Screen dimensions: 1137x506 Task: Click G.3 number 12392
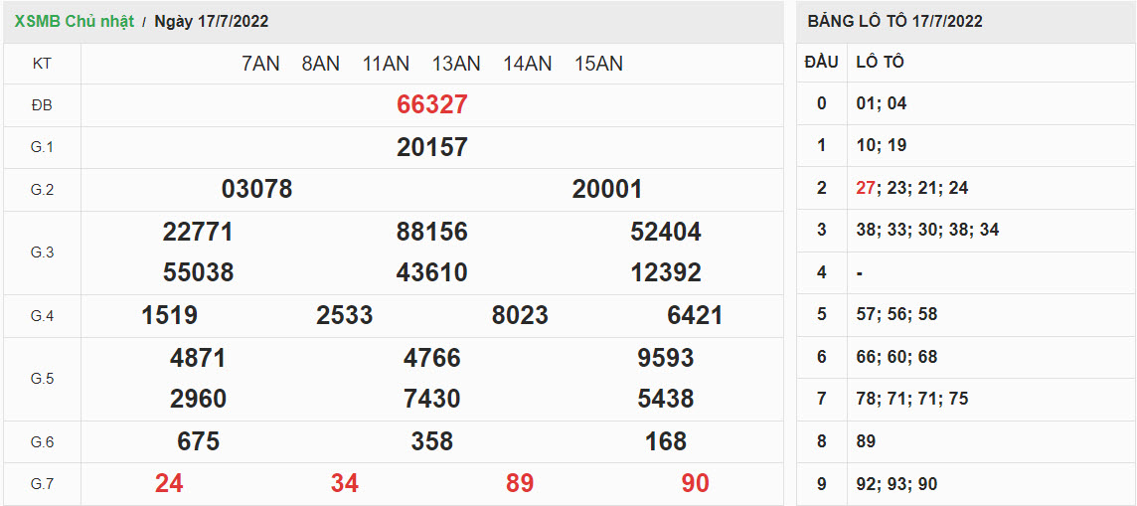(x=666, y=272)
